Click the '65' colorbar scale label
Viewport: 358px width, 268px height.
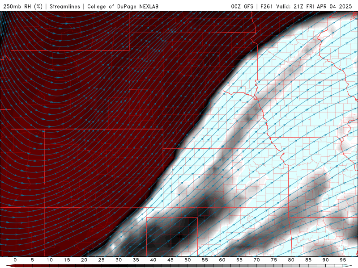239,260
